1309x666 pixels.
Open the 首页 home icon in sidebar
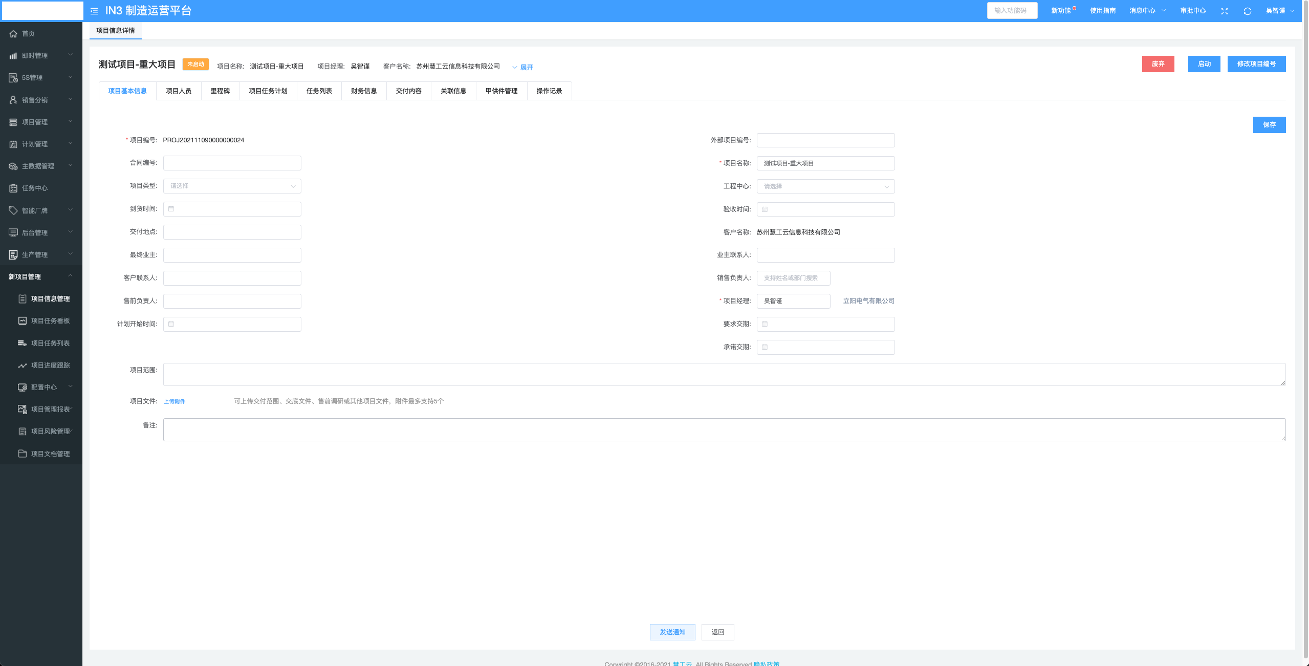point(13,34)
